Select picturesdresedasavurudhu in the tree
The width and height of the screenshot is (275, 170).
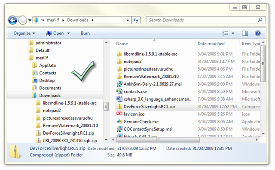(x=68, y=118)
